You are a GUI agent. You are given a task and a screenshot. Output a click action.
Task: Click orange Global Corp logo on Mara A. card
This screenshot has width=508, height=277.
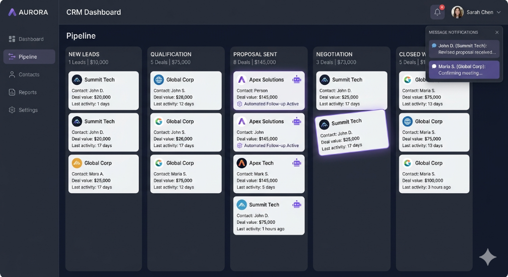coord(77,163)
